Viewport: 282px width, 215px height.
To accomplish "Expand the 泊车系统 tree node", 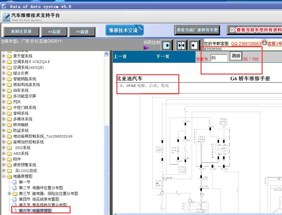I will [3, 90].
